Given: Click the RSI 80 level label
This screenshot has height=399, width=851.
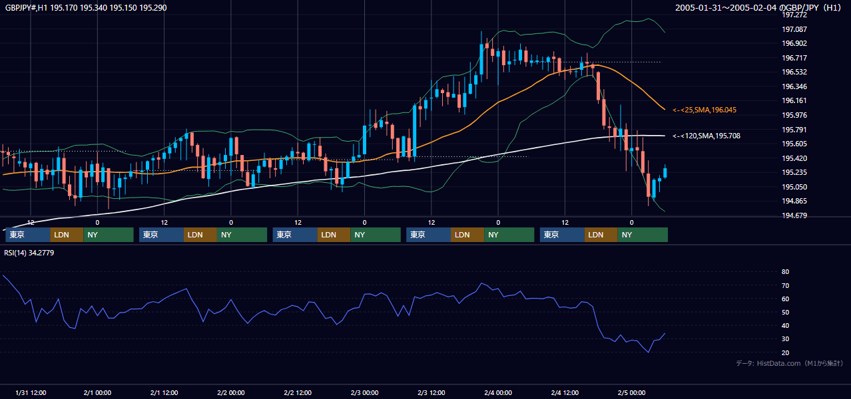Looking at the screenshot, I should [x=785, y=272].
